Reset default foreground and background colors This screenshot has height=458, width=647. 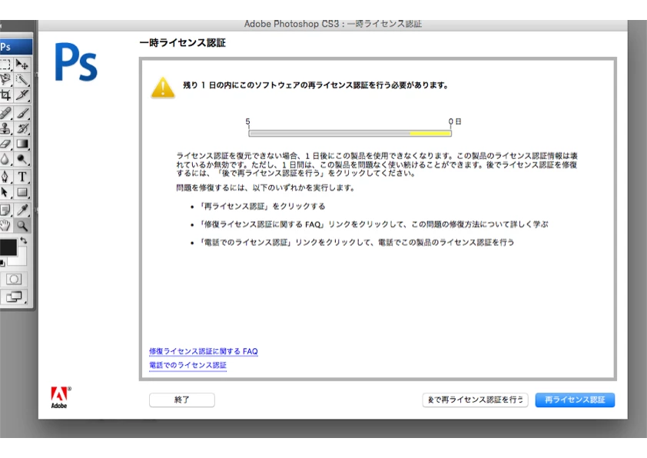click(2, 263)
